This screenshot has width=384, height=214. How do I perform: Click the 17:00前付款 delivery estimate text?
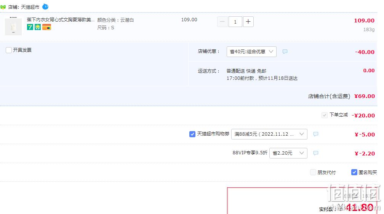[x=262, y=78]
